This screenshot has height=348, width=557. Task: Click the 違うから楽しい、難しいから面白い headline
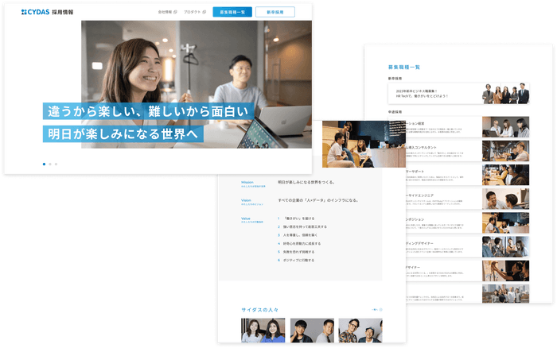pyautogui.click(x=149, y=111)
